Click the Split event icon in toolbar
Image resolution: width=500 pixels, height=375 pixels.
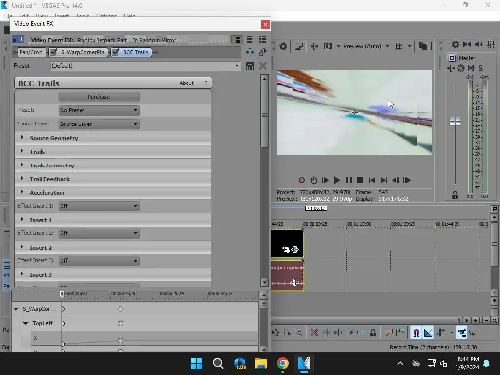point(361,333)
